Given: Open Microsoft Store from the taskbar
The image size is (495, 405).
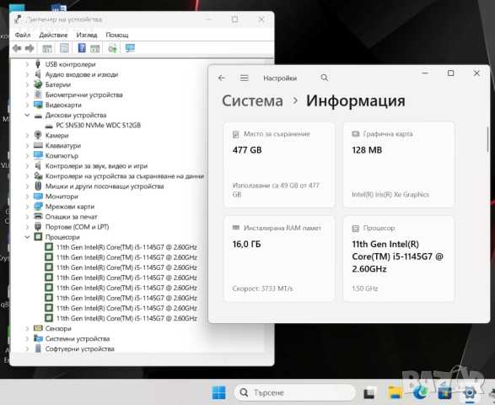Looking at the screenshot, I should pyautogui.click(x=444, y=392).
